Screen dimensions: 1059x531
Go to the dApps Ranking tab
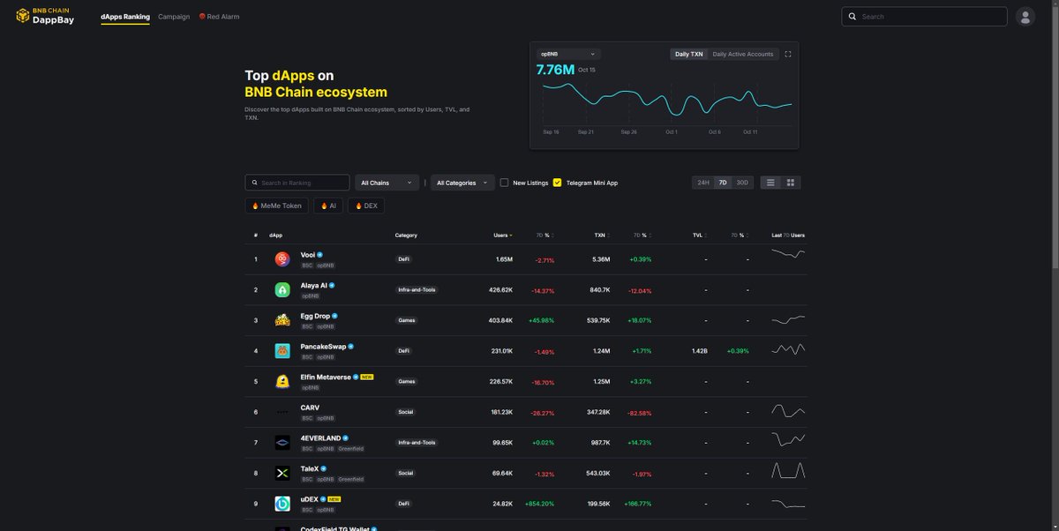125,17
